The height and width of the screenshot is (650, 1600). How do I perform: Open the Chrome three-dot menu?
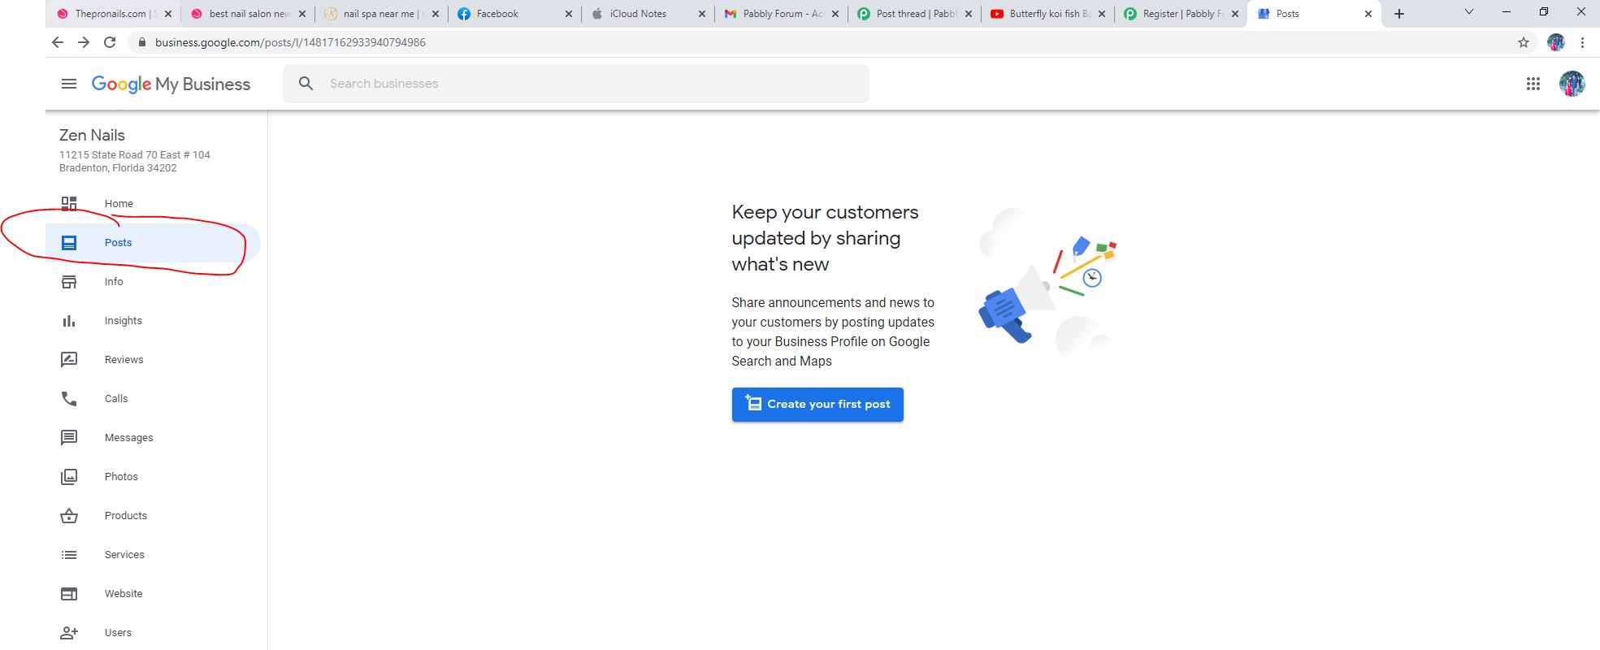point(1582,42)
